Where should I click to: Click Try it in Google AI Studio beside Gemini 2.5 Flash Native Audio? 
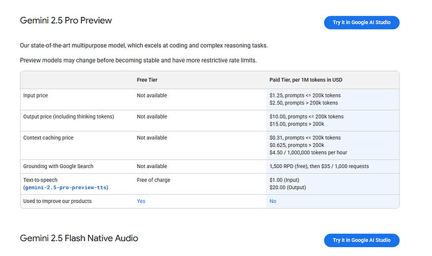point(361,240)
